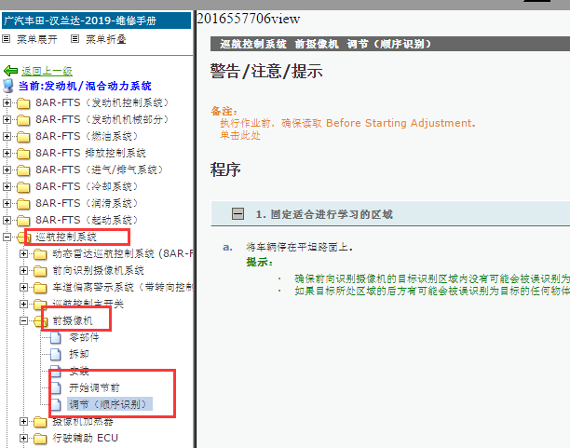The image size is (570, 448).
Task: Click folder icon of 8AR-FTS（起动系统）
Action: coord(23,221)
